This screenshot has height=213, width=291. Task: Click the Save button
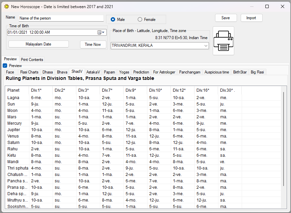pyautogui.click(x=226, y=18)
